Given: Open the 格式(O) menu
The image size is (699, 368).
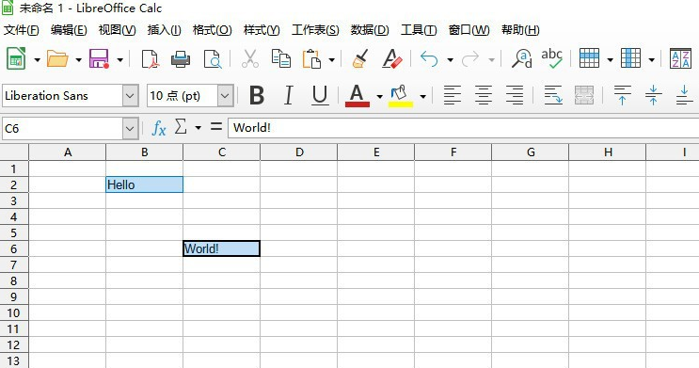Looking at the screenshot, I should tap(213, 30).
